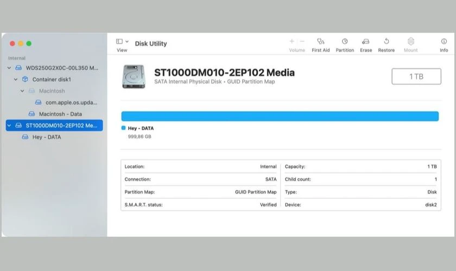Click the Hey - DATA legend label
The height and width of the screenshot is (271, 456).
coord(141,128)
